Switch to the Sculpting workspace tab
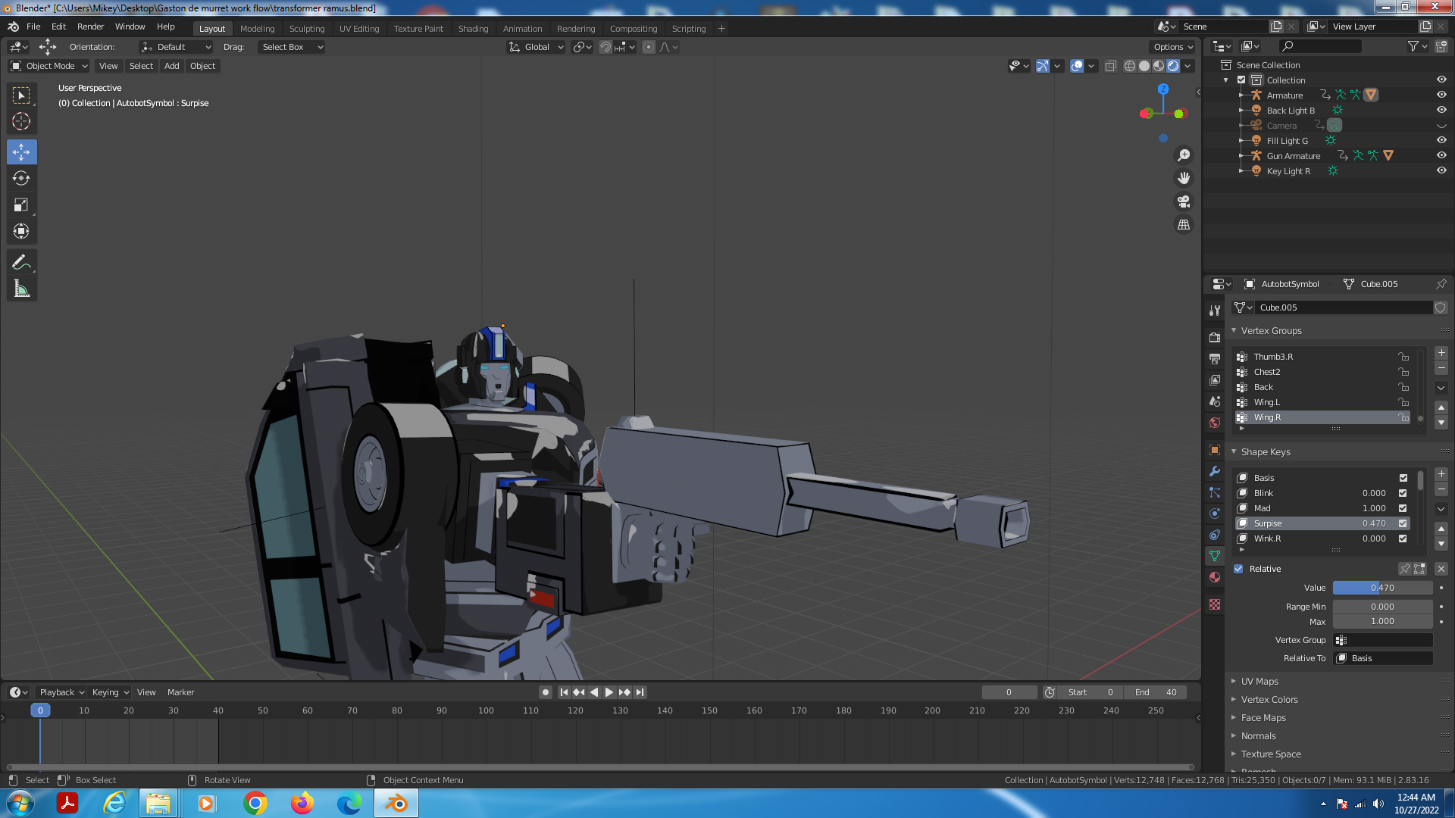The height and width of the screenshot is (818, 1455). tap(307, 29)
